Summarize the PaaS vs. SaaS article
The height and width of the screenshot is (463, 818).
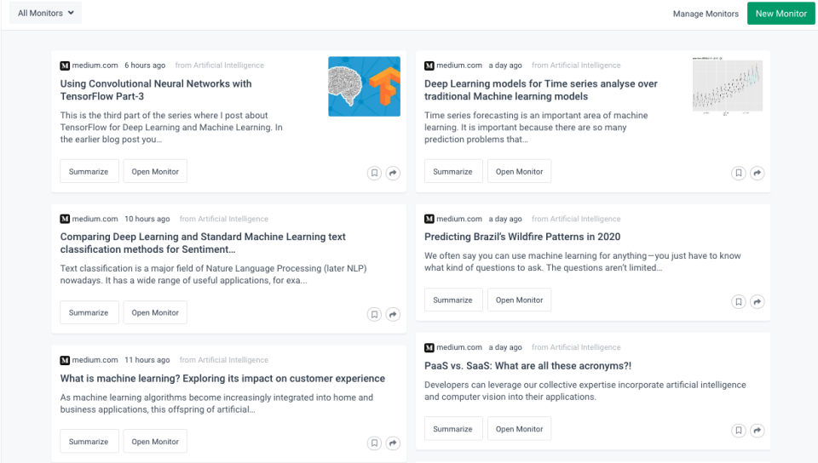click(x=452, y=429)
